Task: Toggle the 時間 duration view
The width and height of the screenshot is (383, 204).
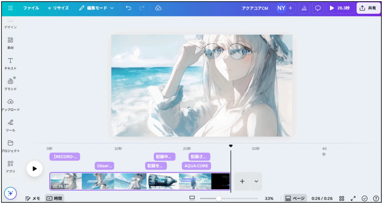Action: (55, 199)
